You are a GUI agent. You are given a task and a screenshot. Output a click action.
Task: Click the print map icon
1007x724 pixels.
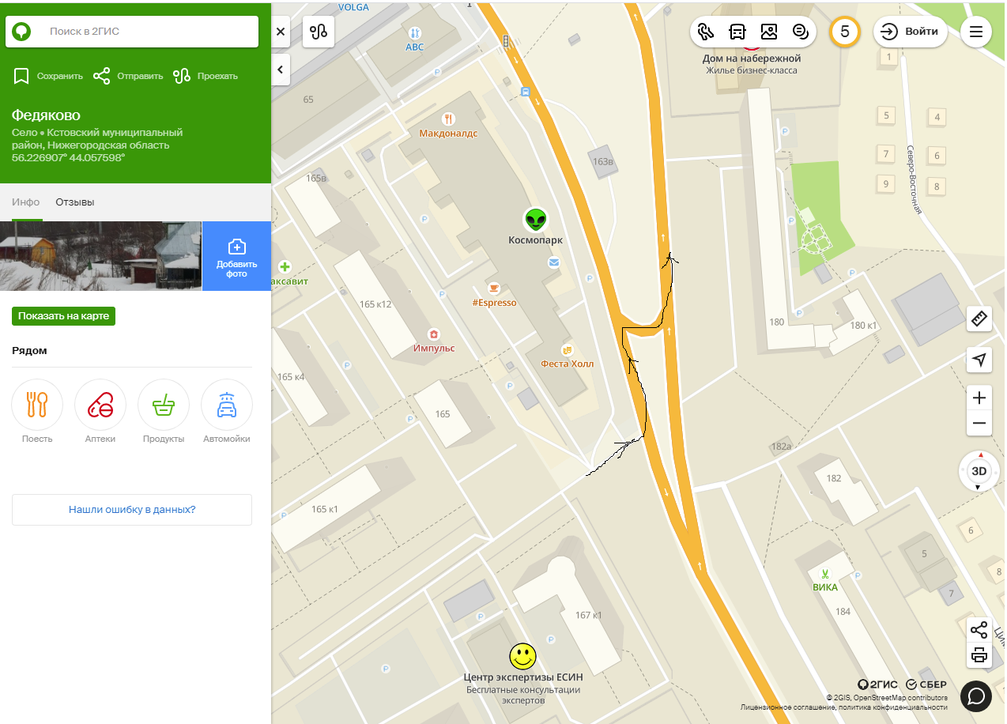pyautogui.click(x=979, y=655)
